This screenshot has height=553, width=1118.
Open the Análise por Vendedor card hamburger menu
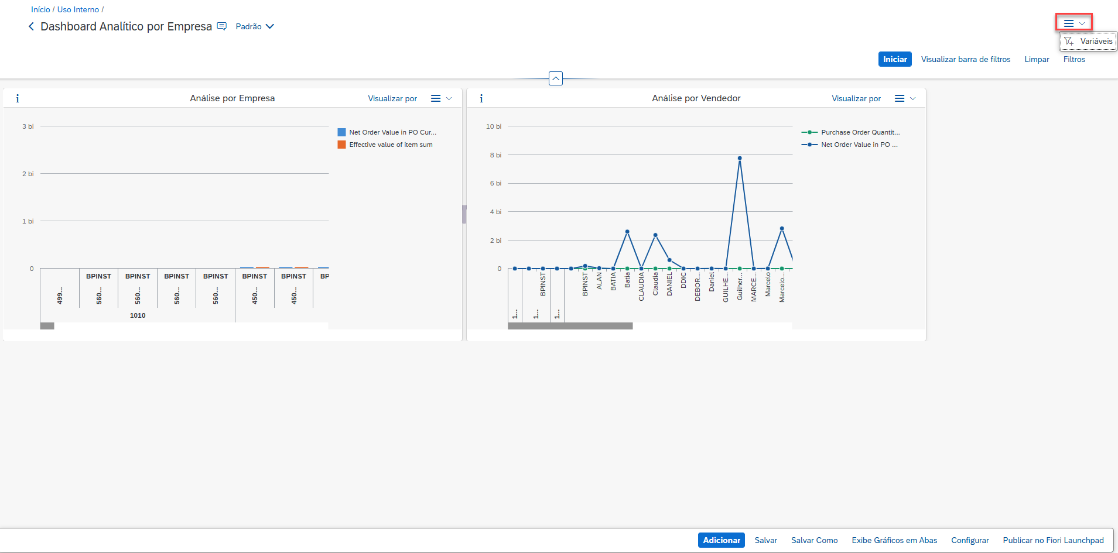(x=905, y=98)
